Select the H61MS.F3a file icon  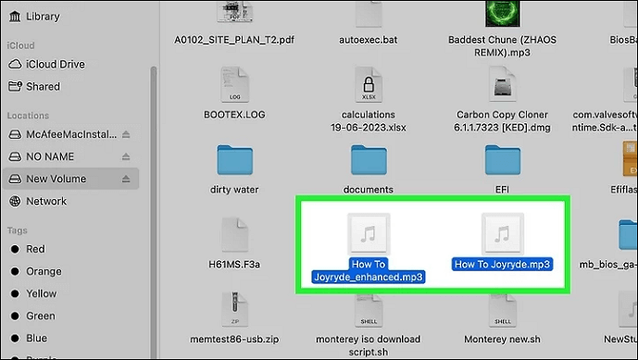click(235, 234)
